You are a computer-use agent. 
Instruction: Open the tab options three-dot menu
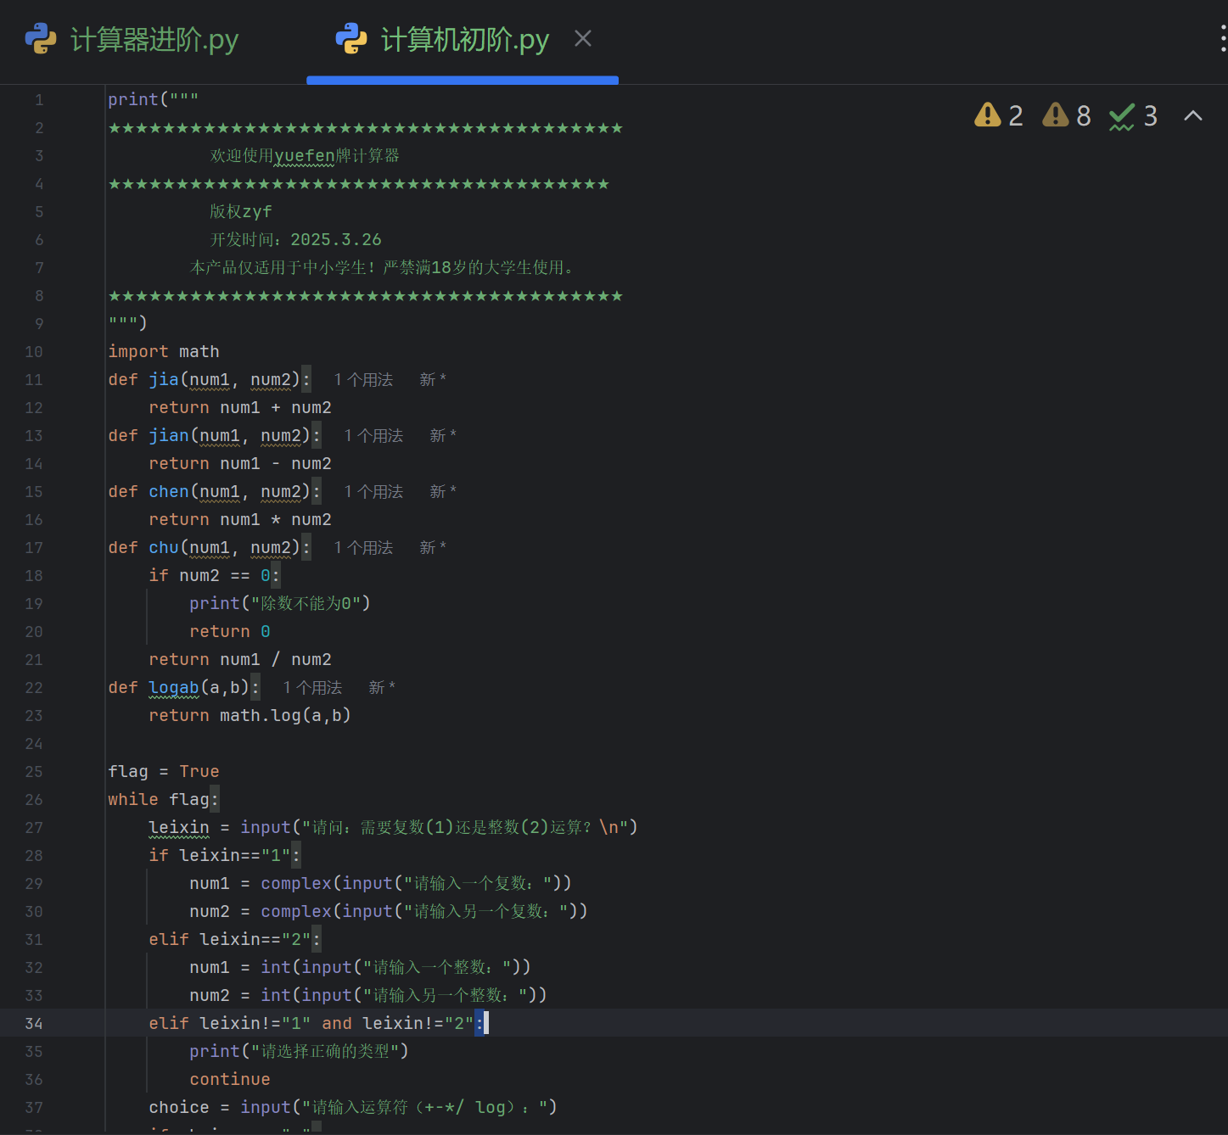pyautogui.click(x=1222, y=38)
